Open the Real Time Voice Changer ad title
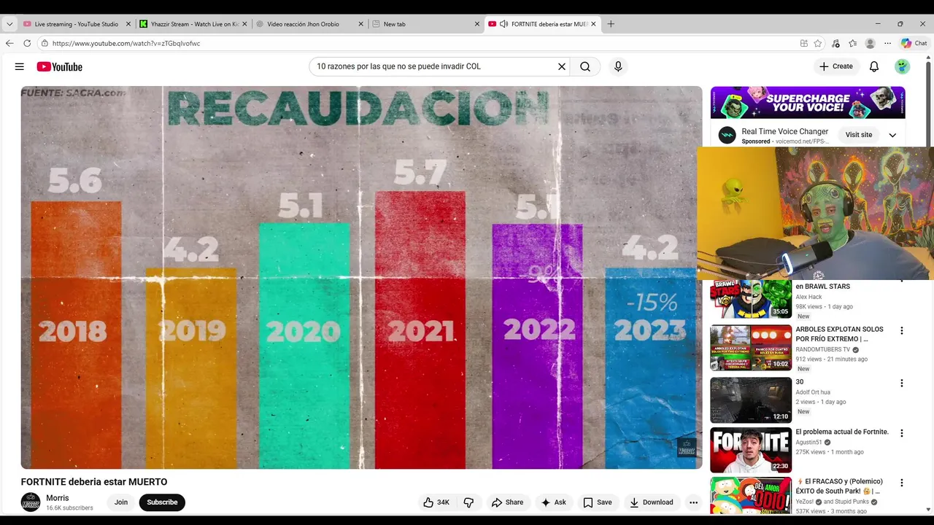Viewport: 934px width, 525px height. pyautogui.click(x=785, y=131)
